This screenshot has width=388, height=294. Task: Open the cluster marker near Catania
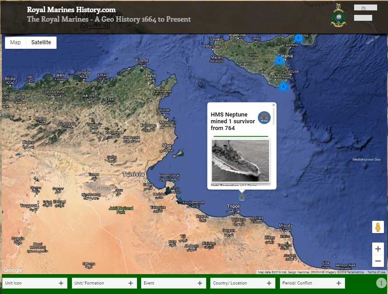point(279,61)
